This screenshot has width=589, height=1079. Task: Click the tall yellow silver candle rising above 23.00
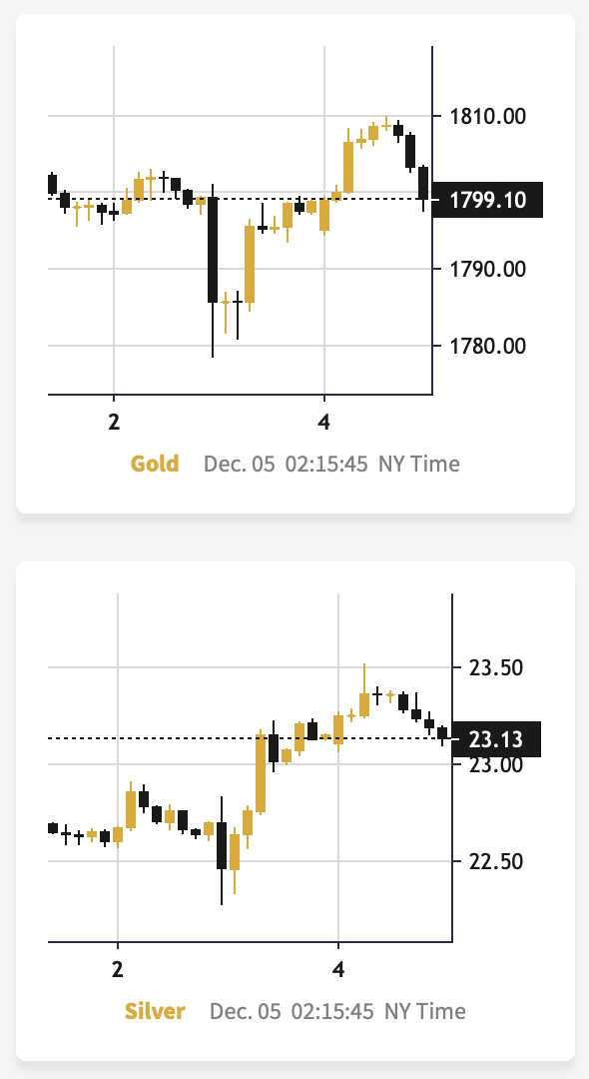pyautogui.click(x=261, y=773)
